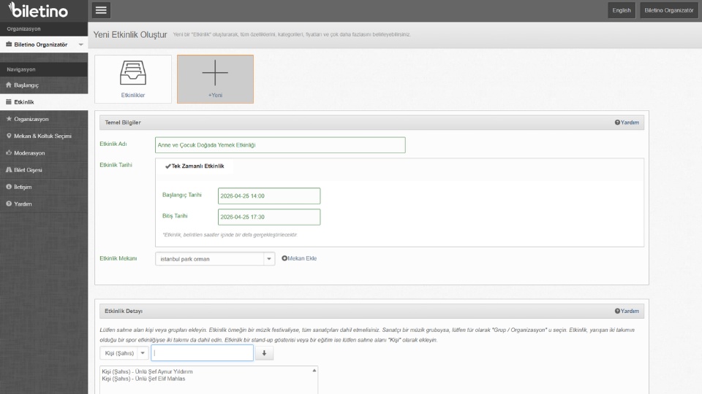702x394 pixels.
Task: Open the Kişi (Şahıs) type dropdown
Action: pyautogui.click(x=142, y=353)
